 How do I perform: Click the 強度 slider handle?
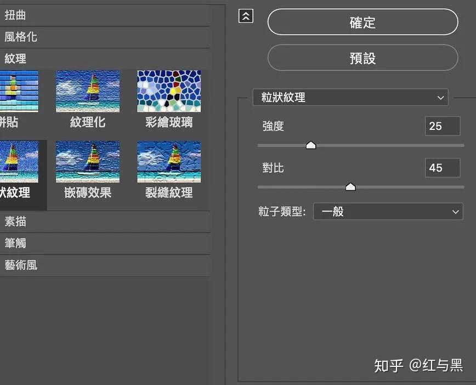point(311,145)
